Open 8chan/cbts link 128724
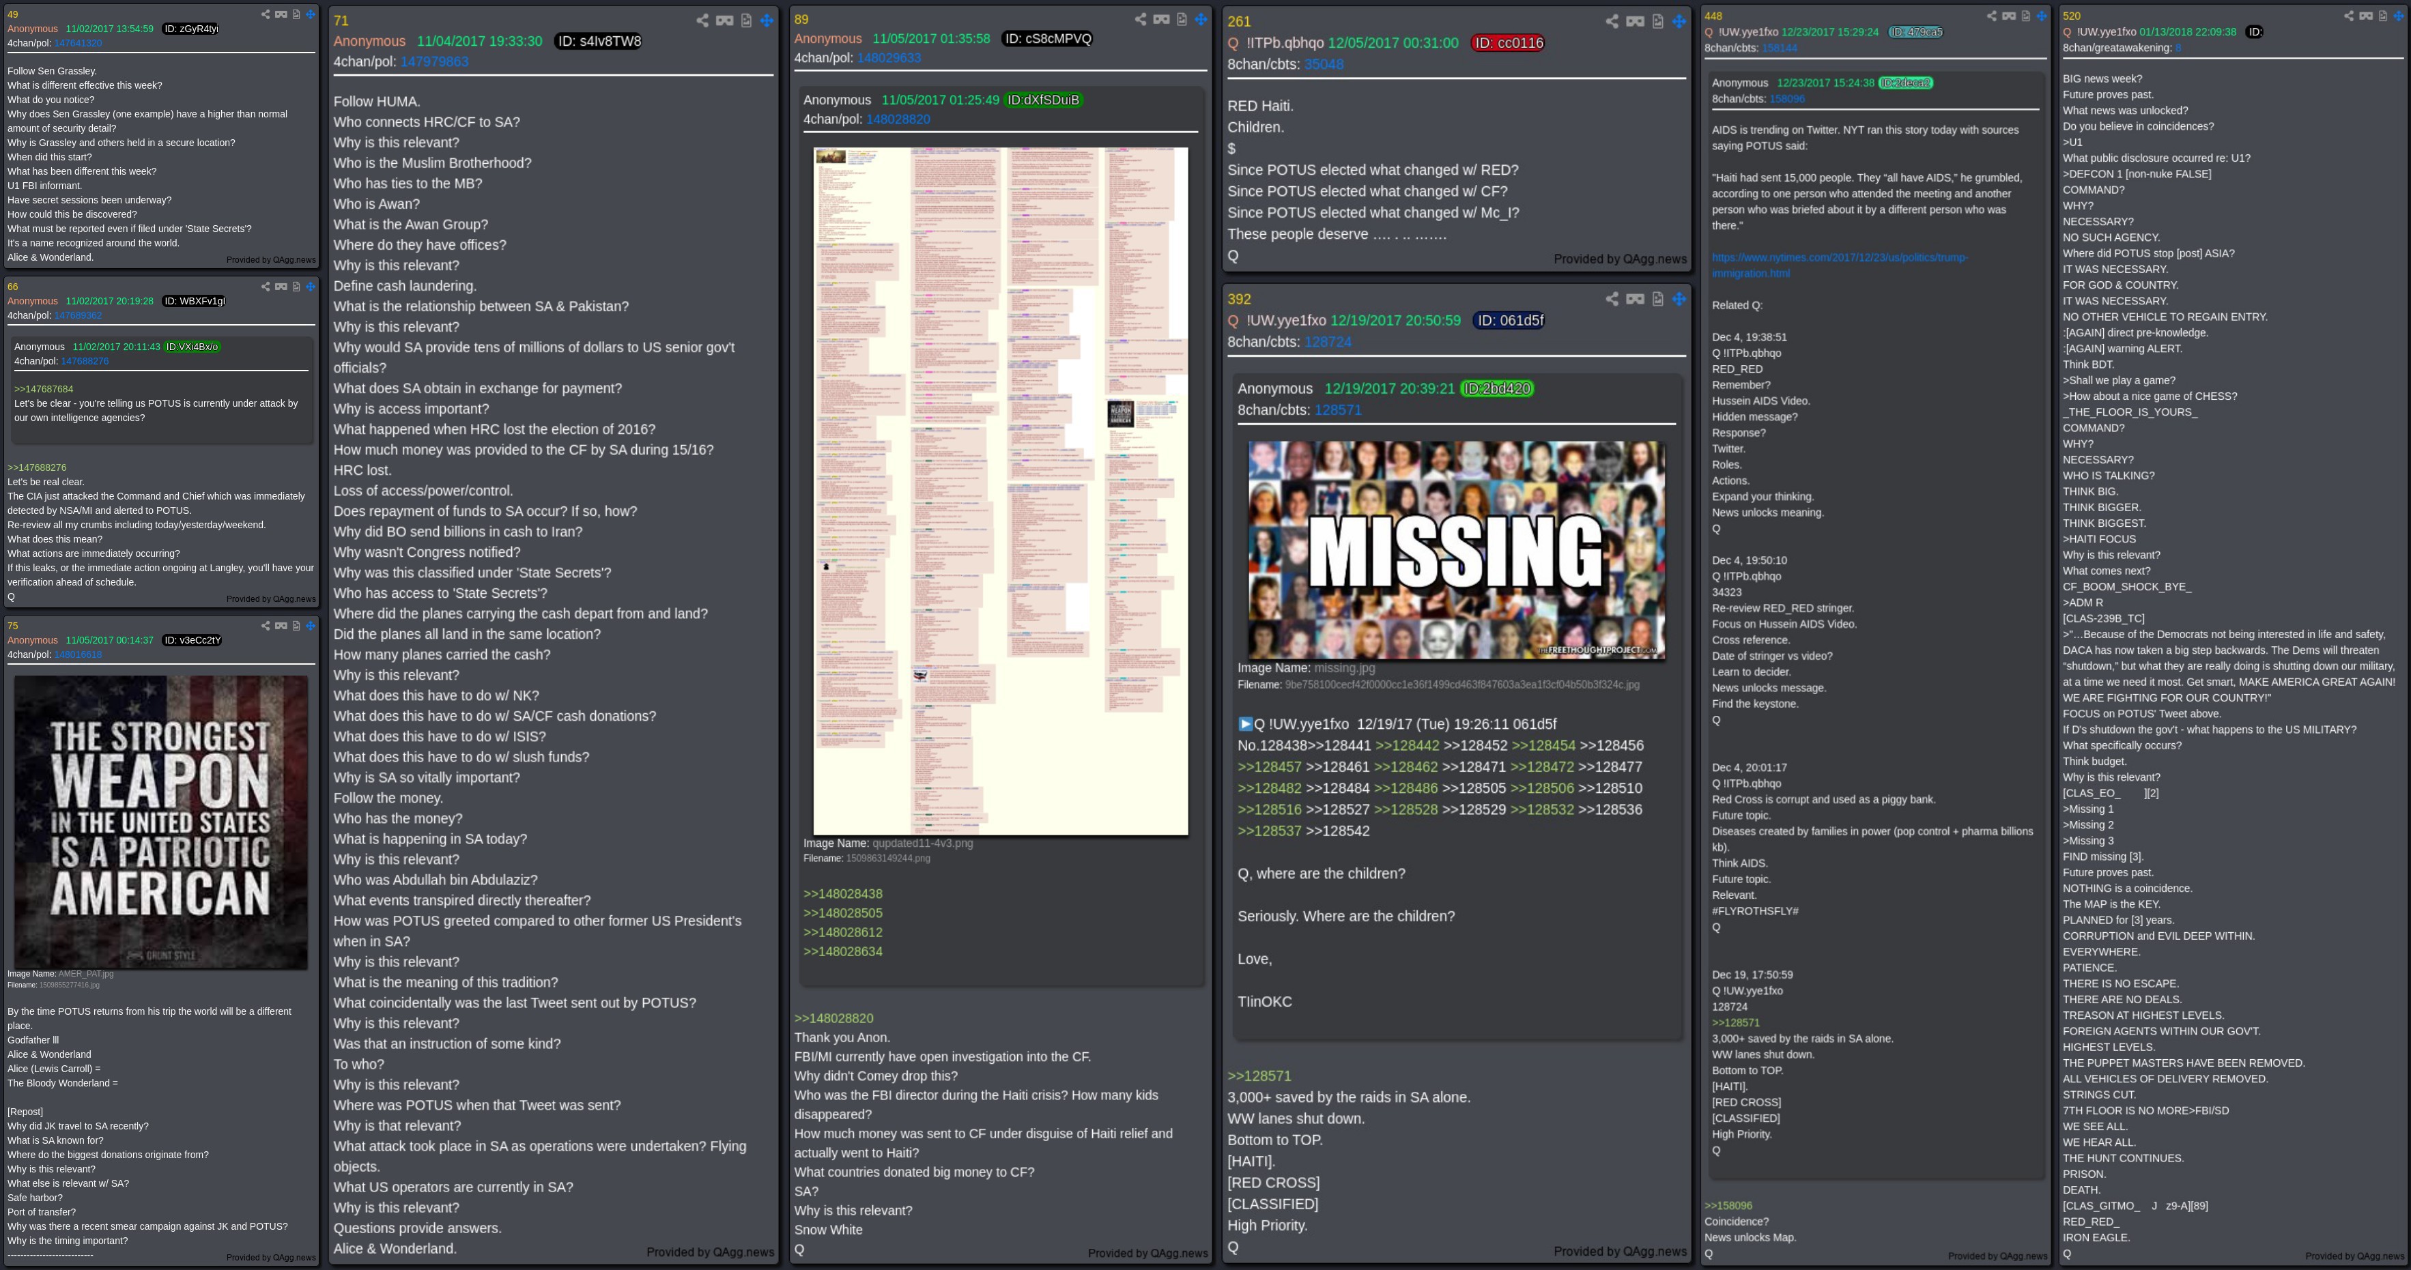Screen dimensions: 2411x1270 1328,343
